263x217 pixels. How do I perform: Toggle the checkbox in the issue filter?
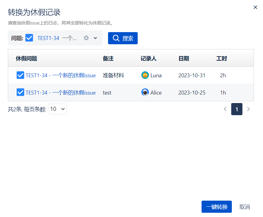point(29,38)
